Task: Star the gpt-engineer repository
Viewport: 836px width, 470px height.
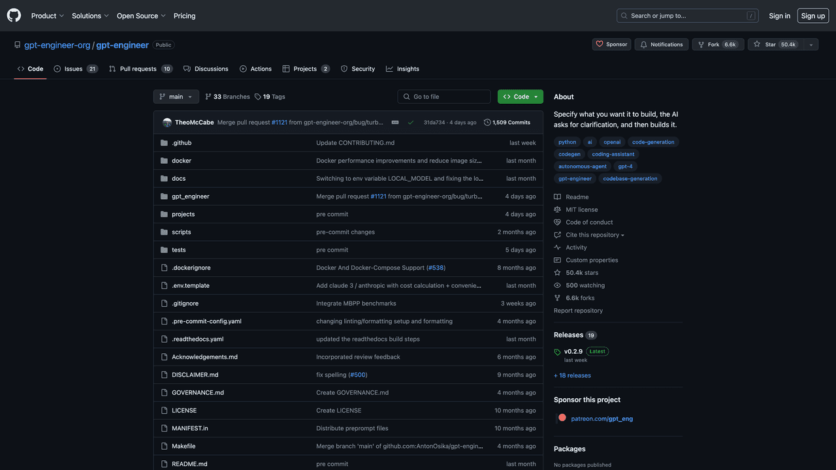Action: click(775, 44)
